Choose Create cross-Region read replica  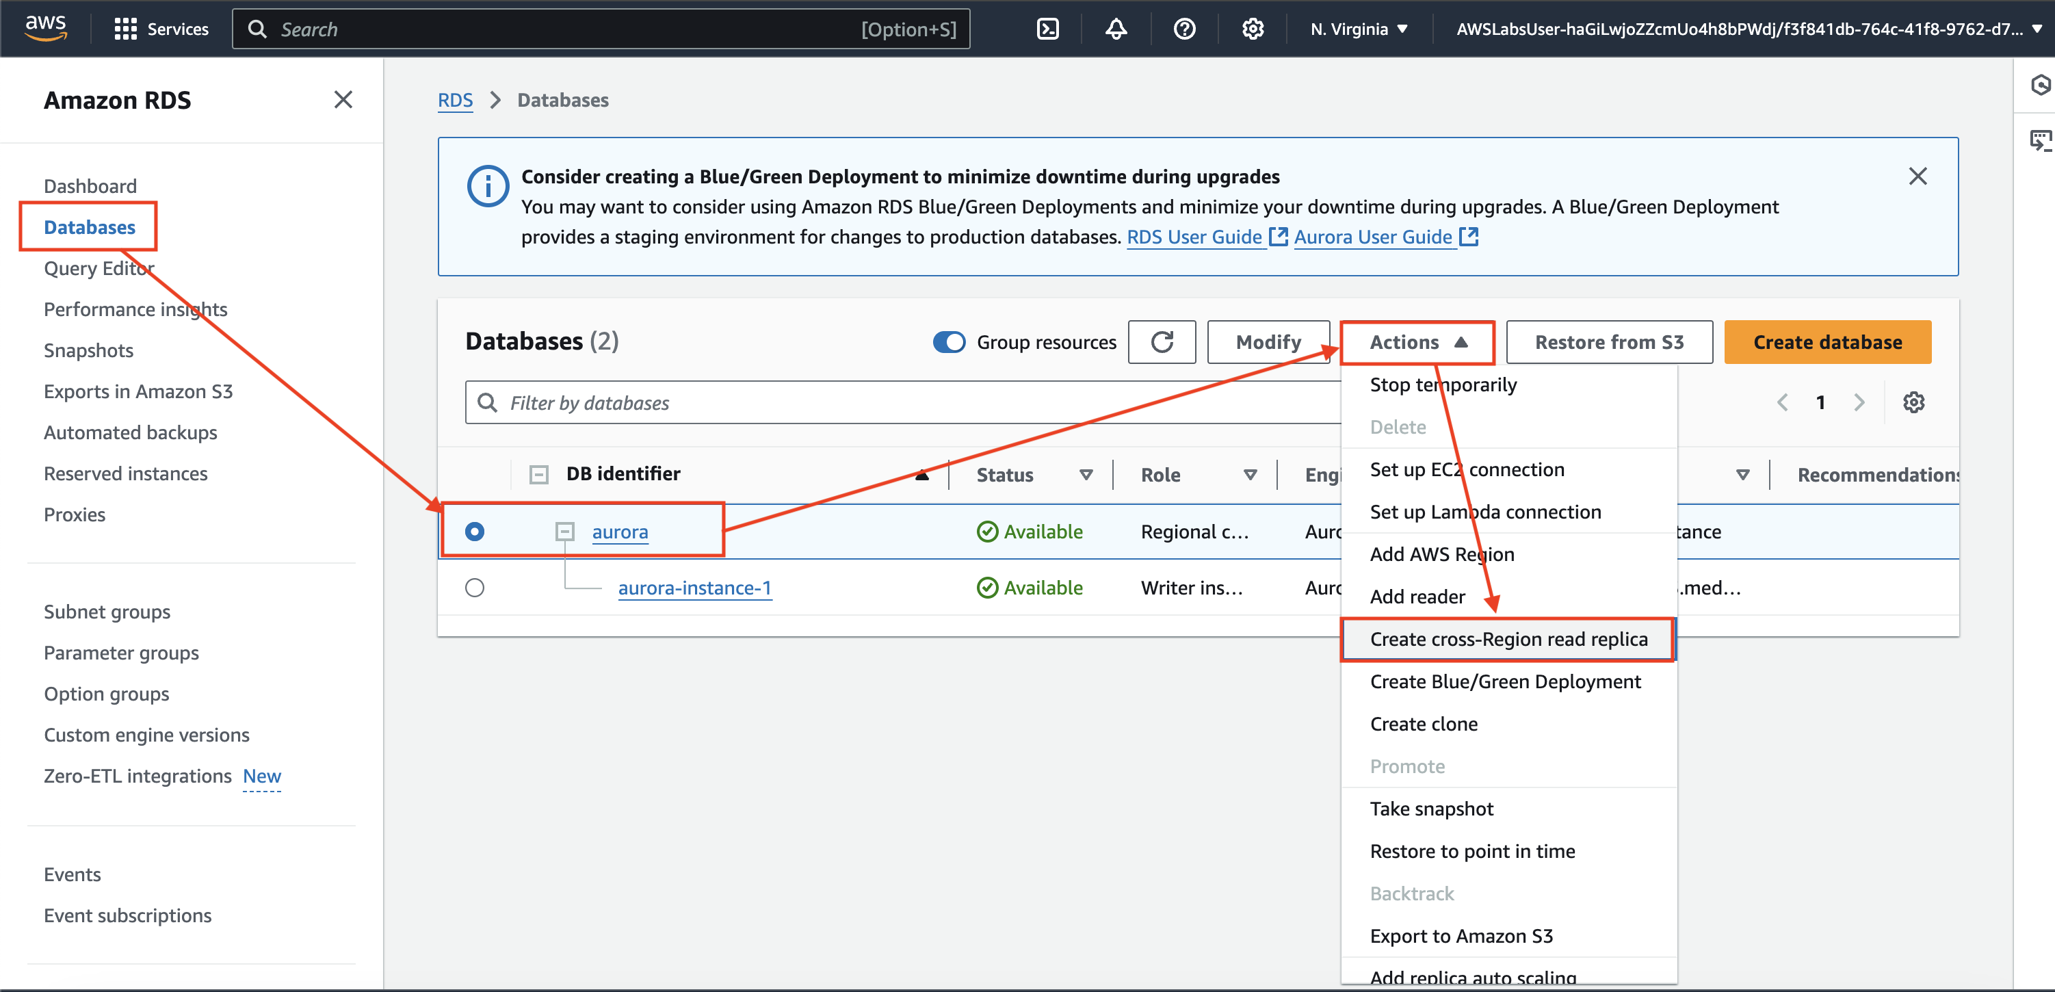(x=1508, y=639)
